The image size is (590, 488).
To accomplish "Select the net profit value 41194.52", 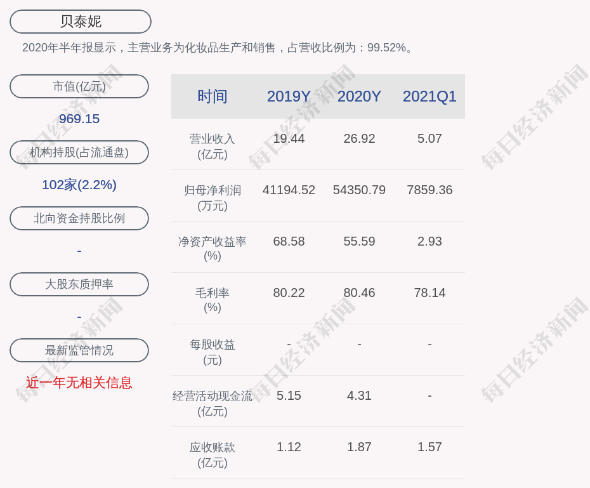I will 289,190.
